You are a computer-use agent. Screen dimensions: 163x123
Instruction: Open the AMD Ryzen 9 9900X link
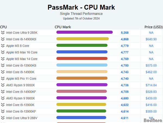(20, 98)
